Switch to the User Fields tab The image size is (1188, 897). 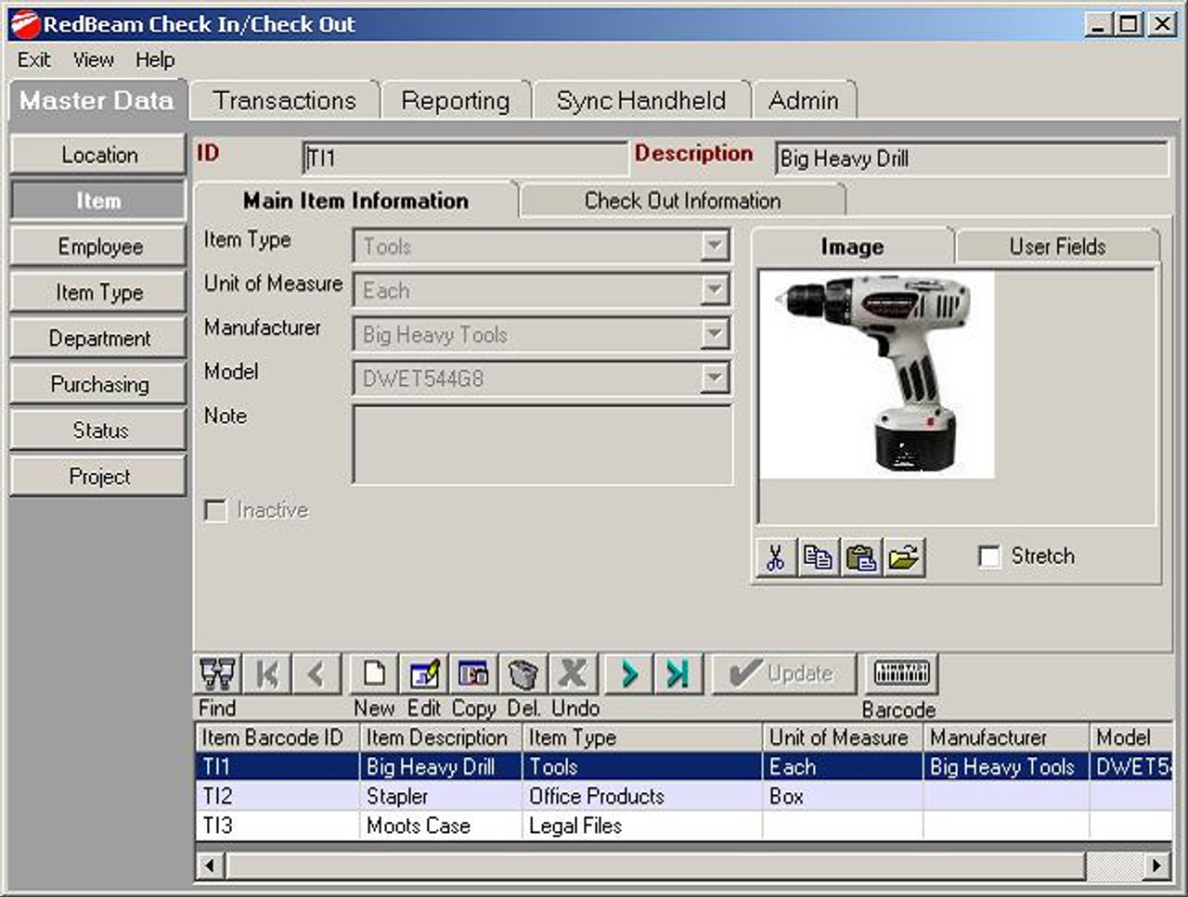tap(1057, 247)
